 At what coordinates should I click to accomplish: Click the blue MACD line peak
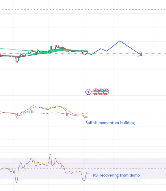pyautogui.click(x=33, y=106)
